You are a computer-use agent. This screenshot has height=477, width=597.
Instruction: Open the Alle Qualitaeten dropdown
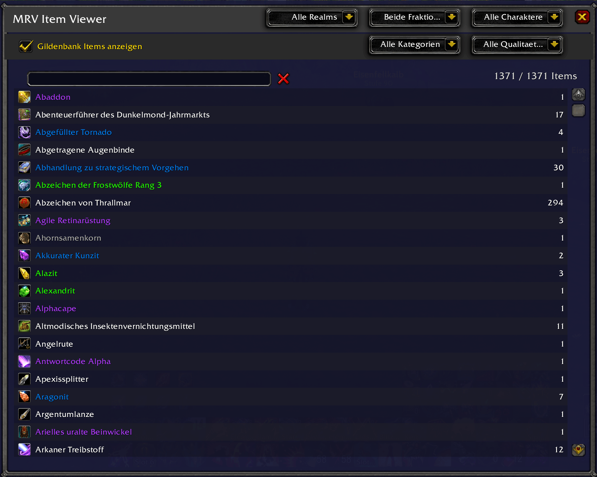(x=517, y=45)
